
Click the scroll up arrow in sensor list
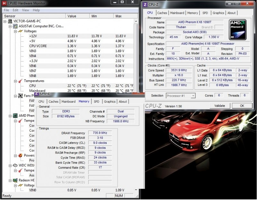click(136, 21)
